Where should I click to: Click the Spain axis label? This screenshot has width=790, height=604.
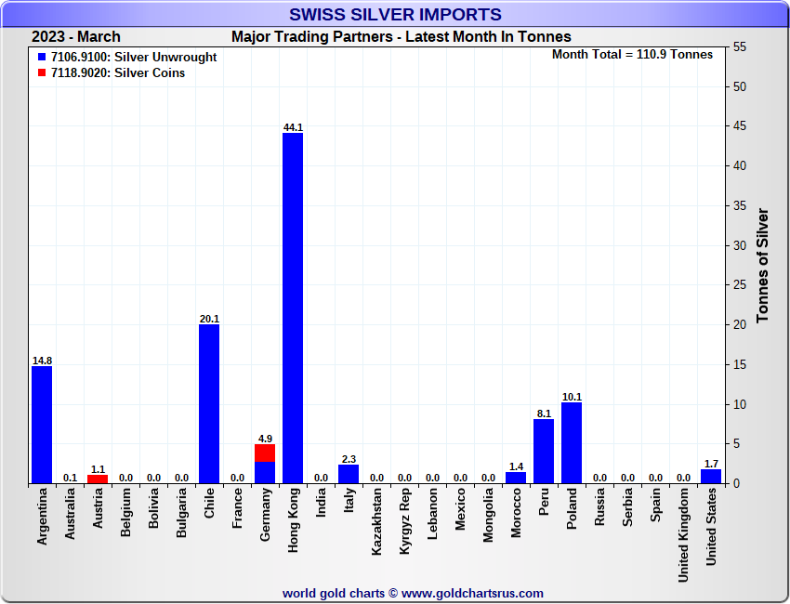click(x=655, y=505)
